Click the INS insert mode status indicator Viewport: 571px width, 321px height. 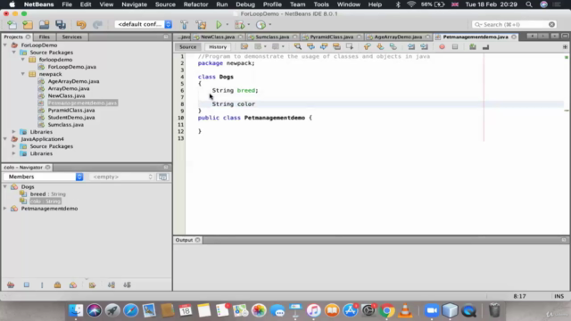[559, 296]
